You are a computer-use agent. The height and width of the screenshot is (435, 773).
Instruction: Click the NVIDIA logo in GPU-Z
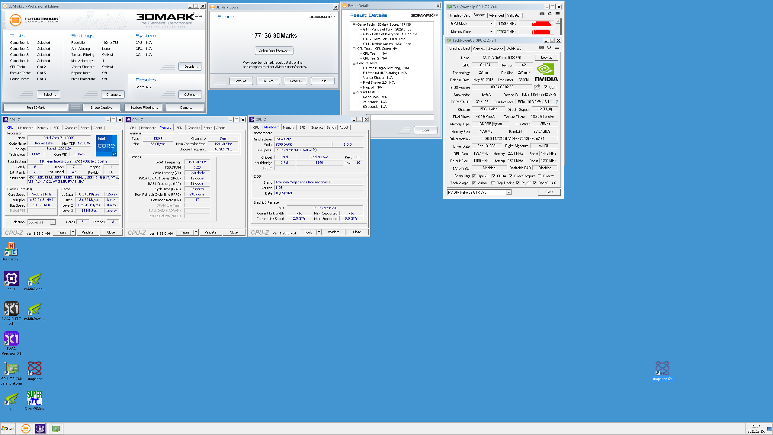tap(546, 72)
